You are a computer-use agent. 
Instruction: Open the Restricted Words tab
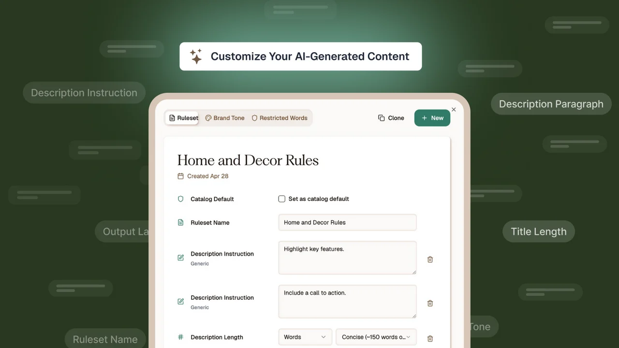280,118
